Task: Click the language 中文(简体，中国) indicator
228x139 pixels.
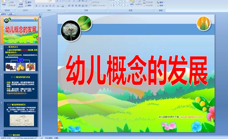Action: [x=51, y=138]
